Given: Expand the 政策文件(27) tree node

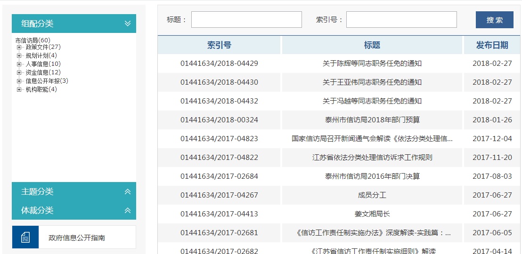Looking at the screenshot, I should [x=19, y=47].
